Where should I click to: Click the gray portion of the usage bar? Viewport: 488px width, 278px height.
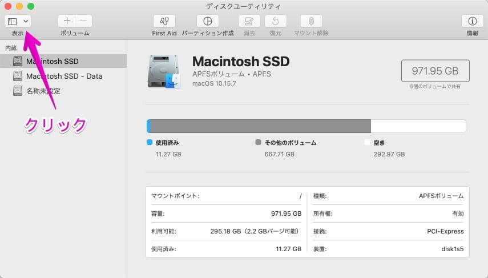(x=260, y=126)
